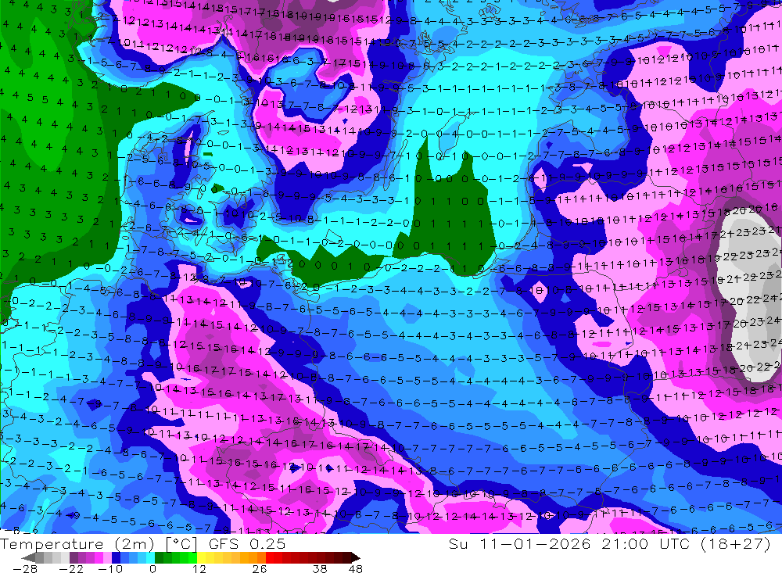Click the "-22" legend value
782x573 pixels.
(71, 569)
